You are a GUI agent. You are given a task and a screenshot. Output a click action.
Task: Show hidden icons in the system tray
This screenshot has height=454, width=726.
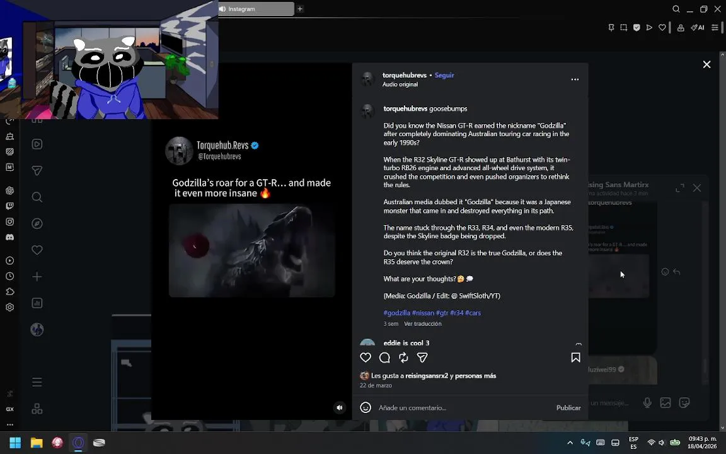click(x=570, y=443)
